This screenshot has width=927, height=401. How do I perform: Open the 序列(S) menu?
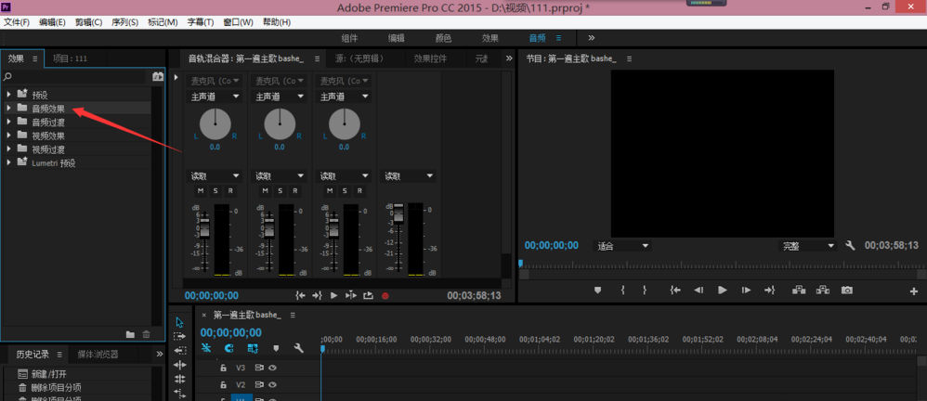click(x=124, y=22)
